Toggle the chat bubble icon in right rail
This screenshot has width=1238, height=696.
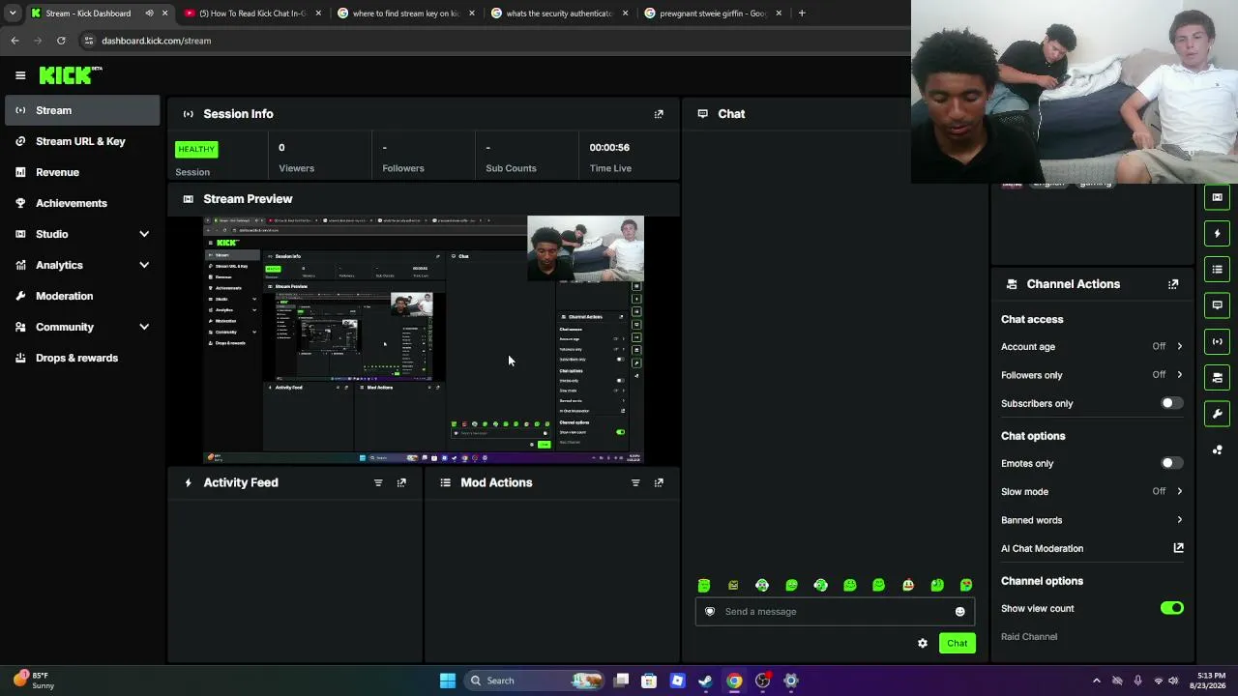pos(1217,305)
